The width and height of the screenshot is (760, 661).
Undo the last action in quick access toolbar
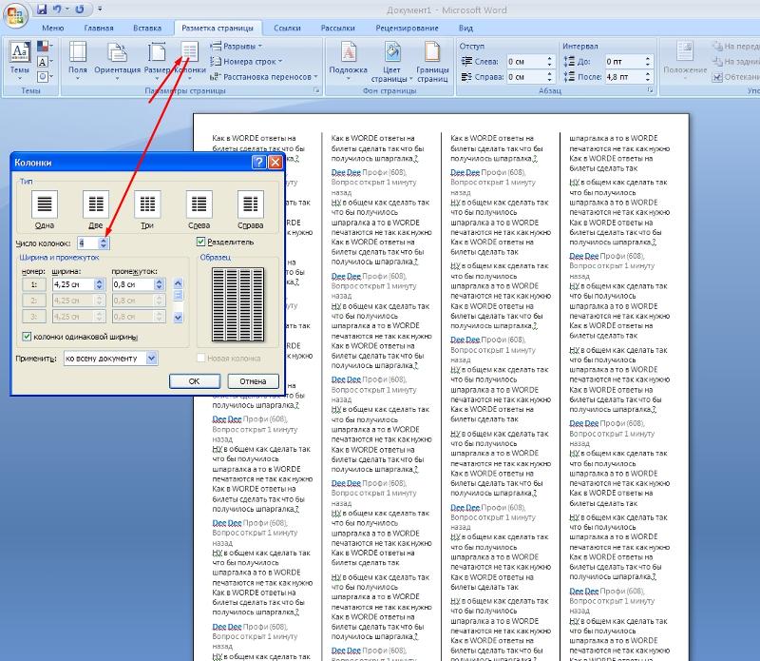pos(57,9)
